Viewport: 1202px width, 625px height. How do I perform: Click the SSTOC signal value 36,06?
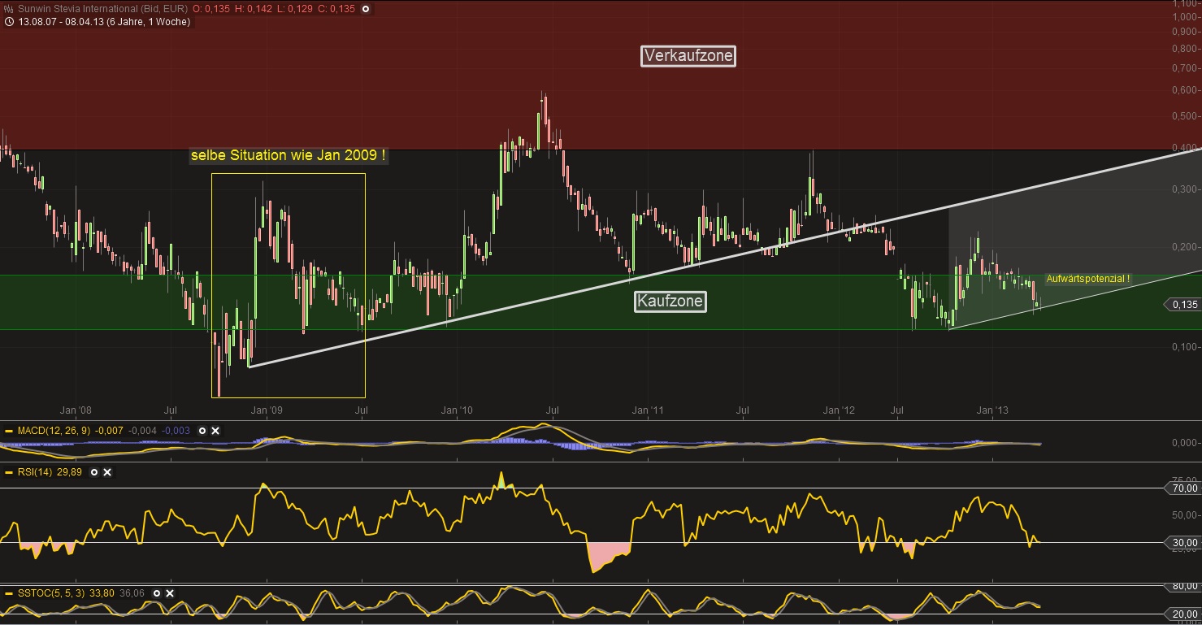point(132,593)
